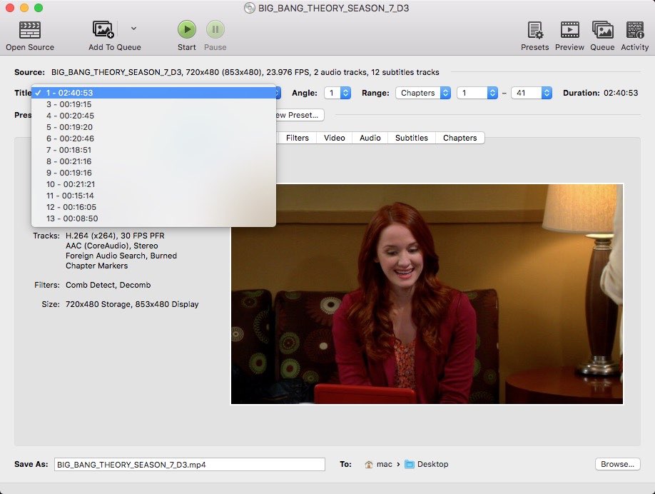Screen dimensions: 655x494
Task: Click the Add To Queue icon
Action: 103,30
